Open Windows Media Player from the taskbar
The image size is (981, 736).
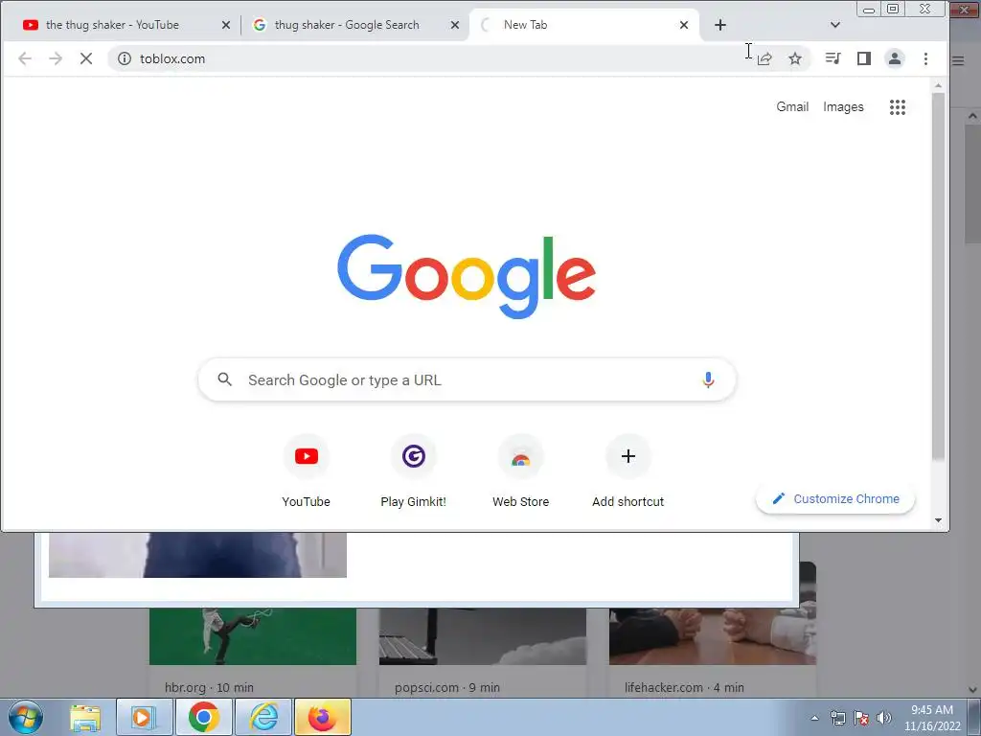coord(144,717)
